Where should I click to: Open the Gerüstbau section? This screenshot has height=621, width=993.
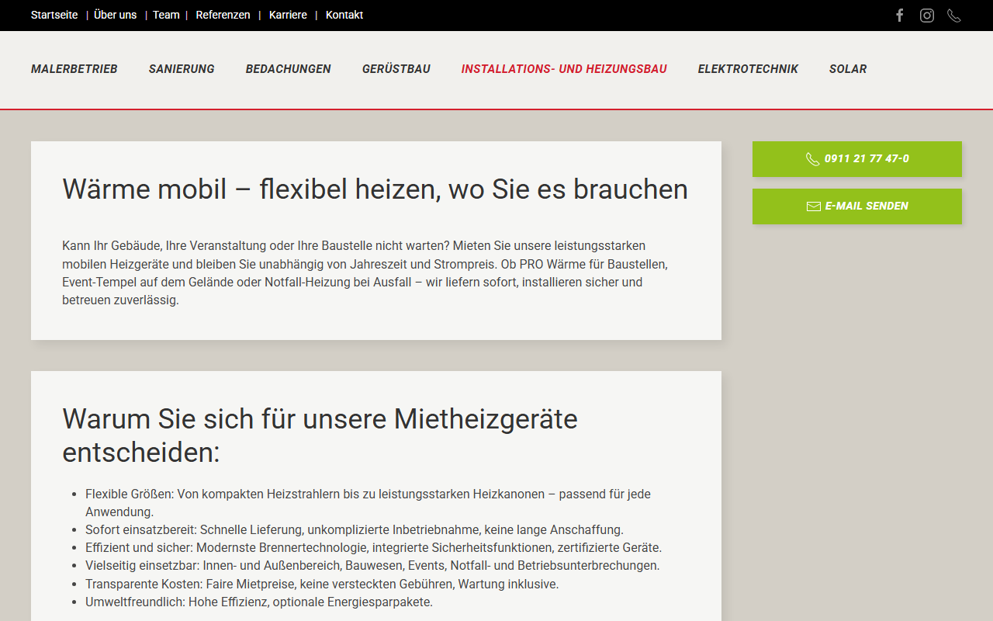click(x=396, y=69)
